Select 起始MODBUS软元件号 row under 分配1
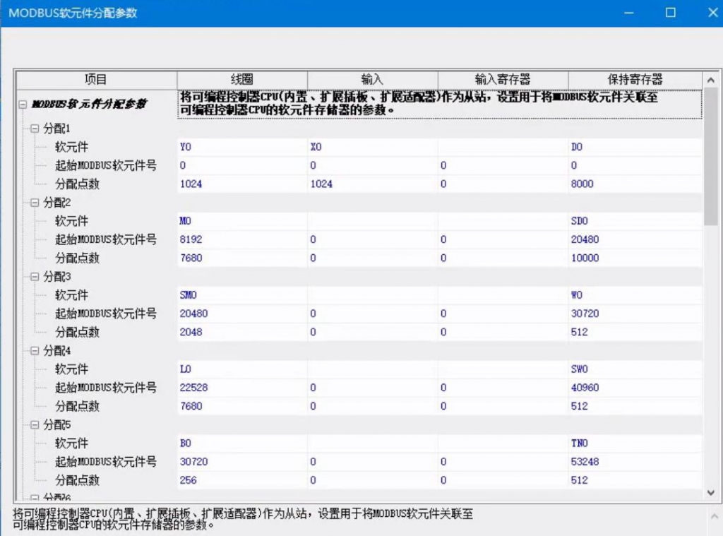The image size is (723, 536). 106,165
